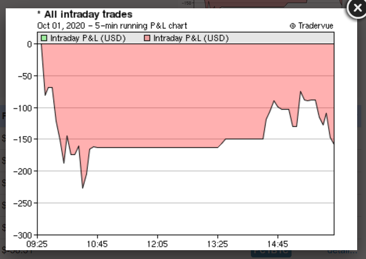Click the lowest dip of the P&L curve
This screenshot has width=366, height=259.
[x=82, y=187]
